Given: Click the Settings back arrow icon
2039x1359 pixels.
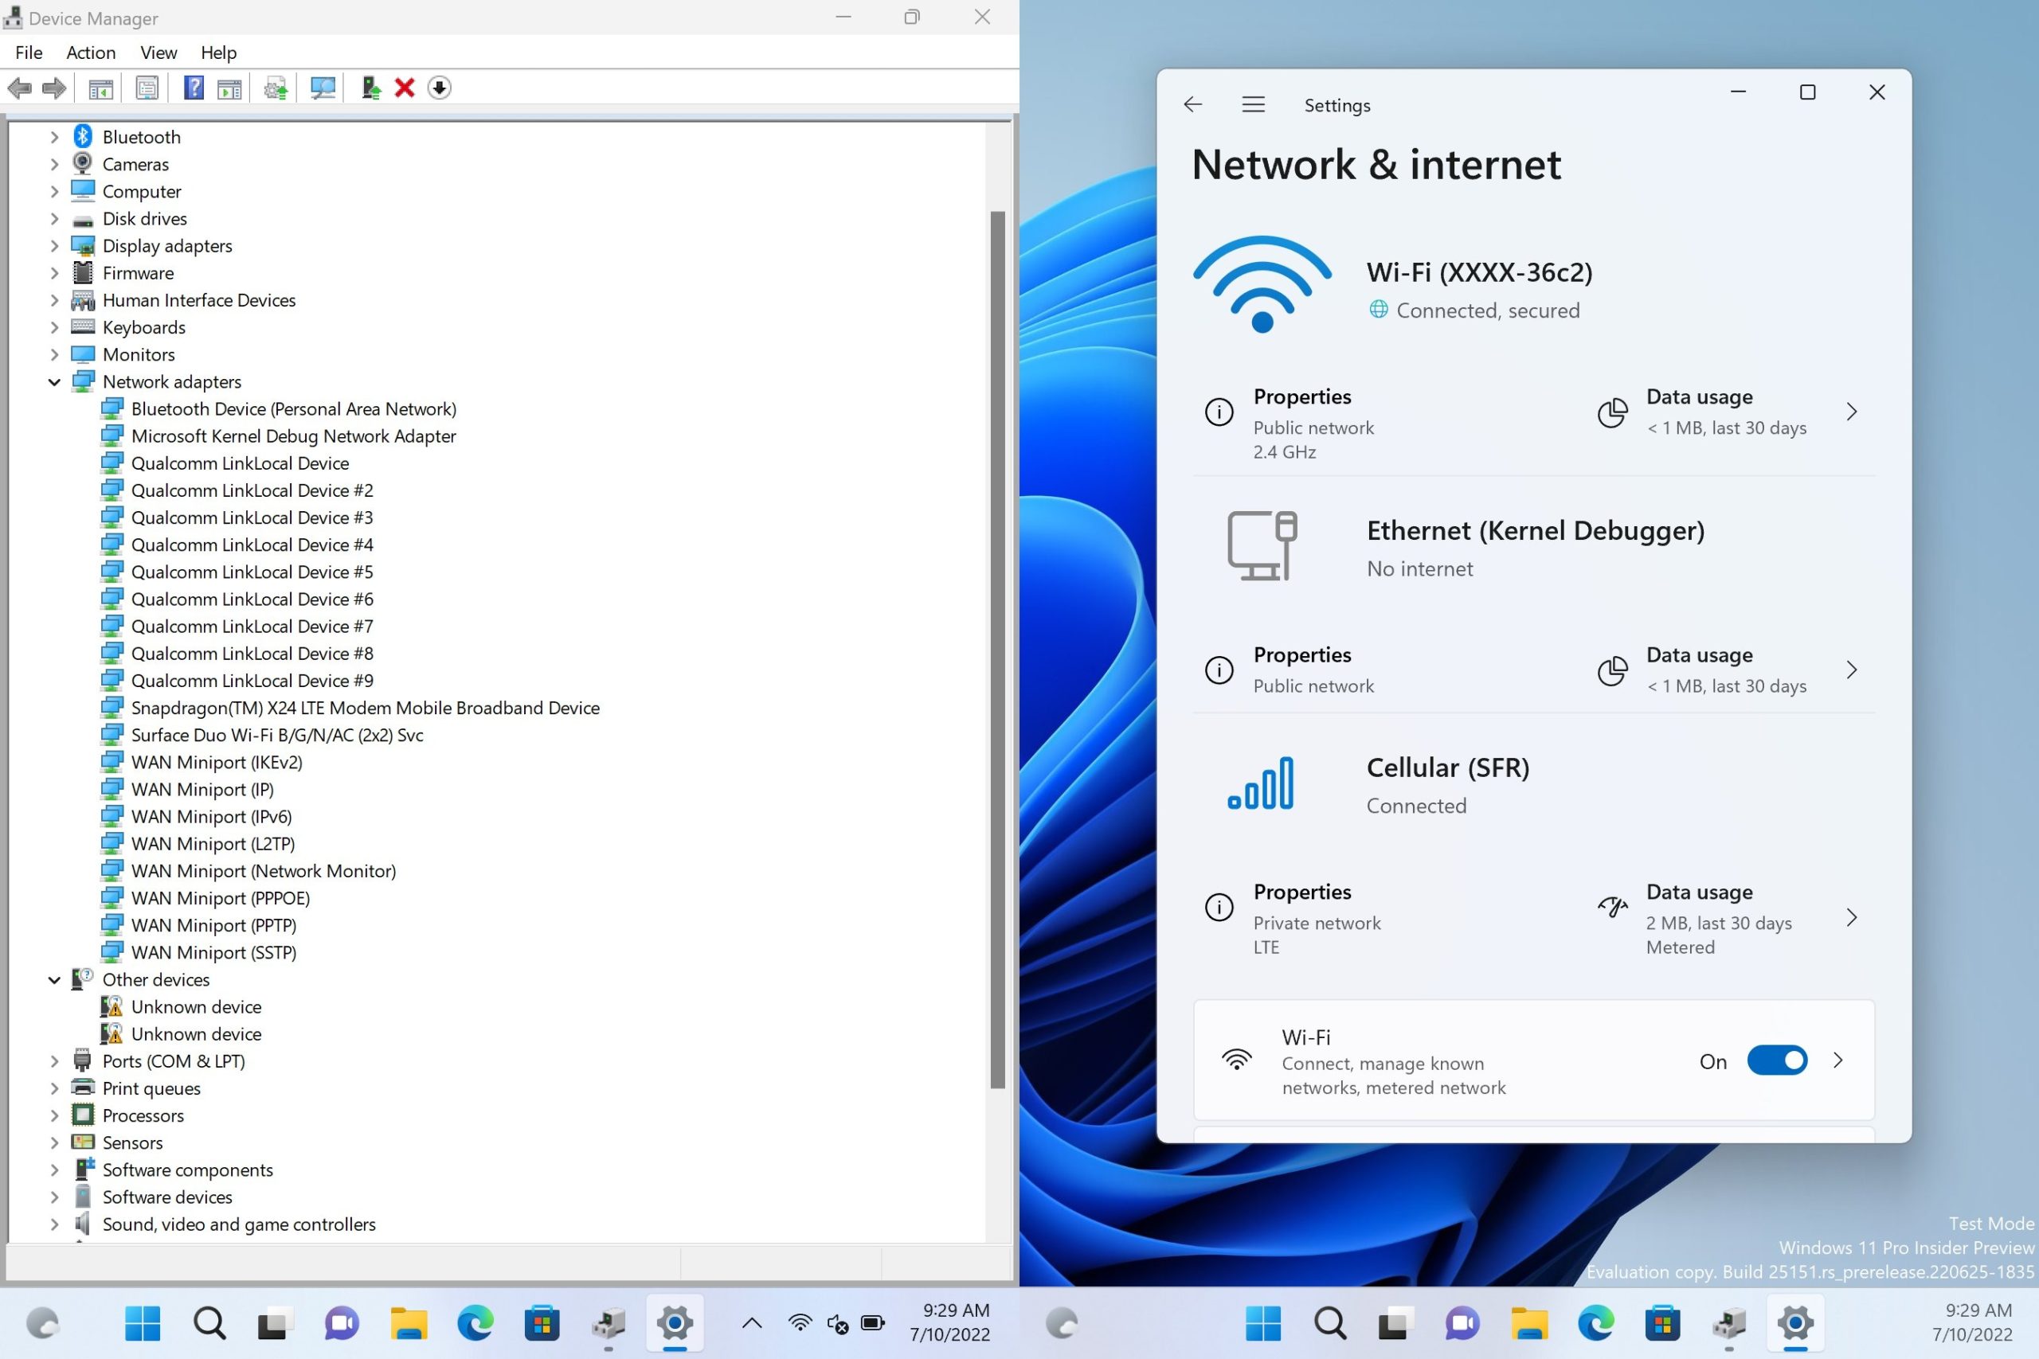Looking at the screenshot, I should 1193,105.
